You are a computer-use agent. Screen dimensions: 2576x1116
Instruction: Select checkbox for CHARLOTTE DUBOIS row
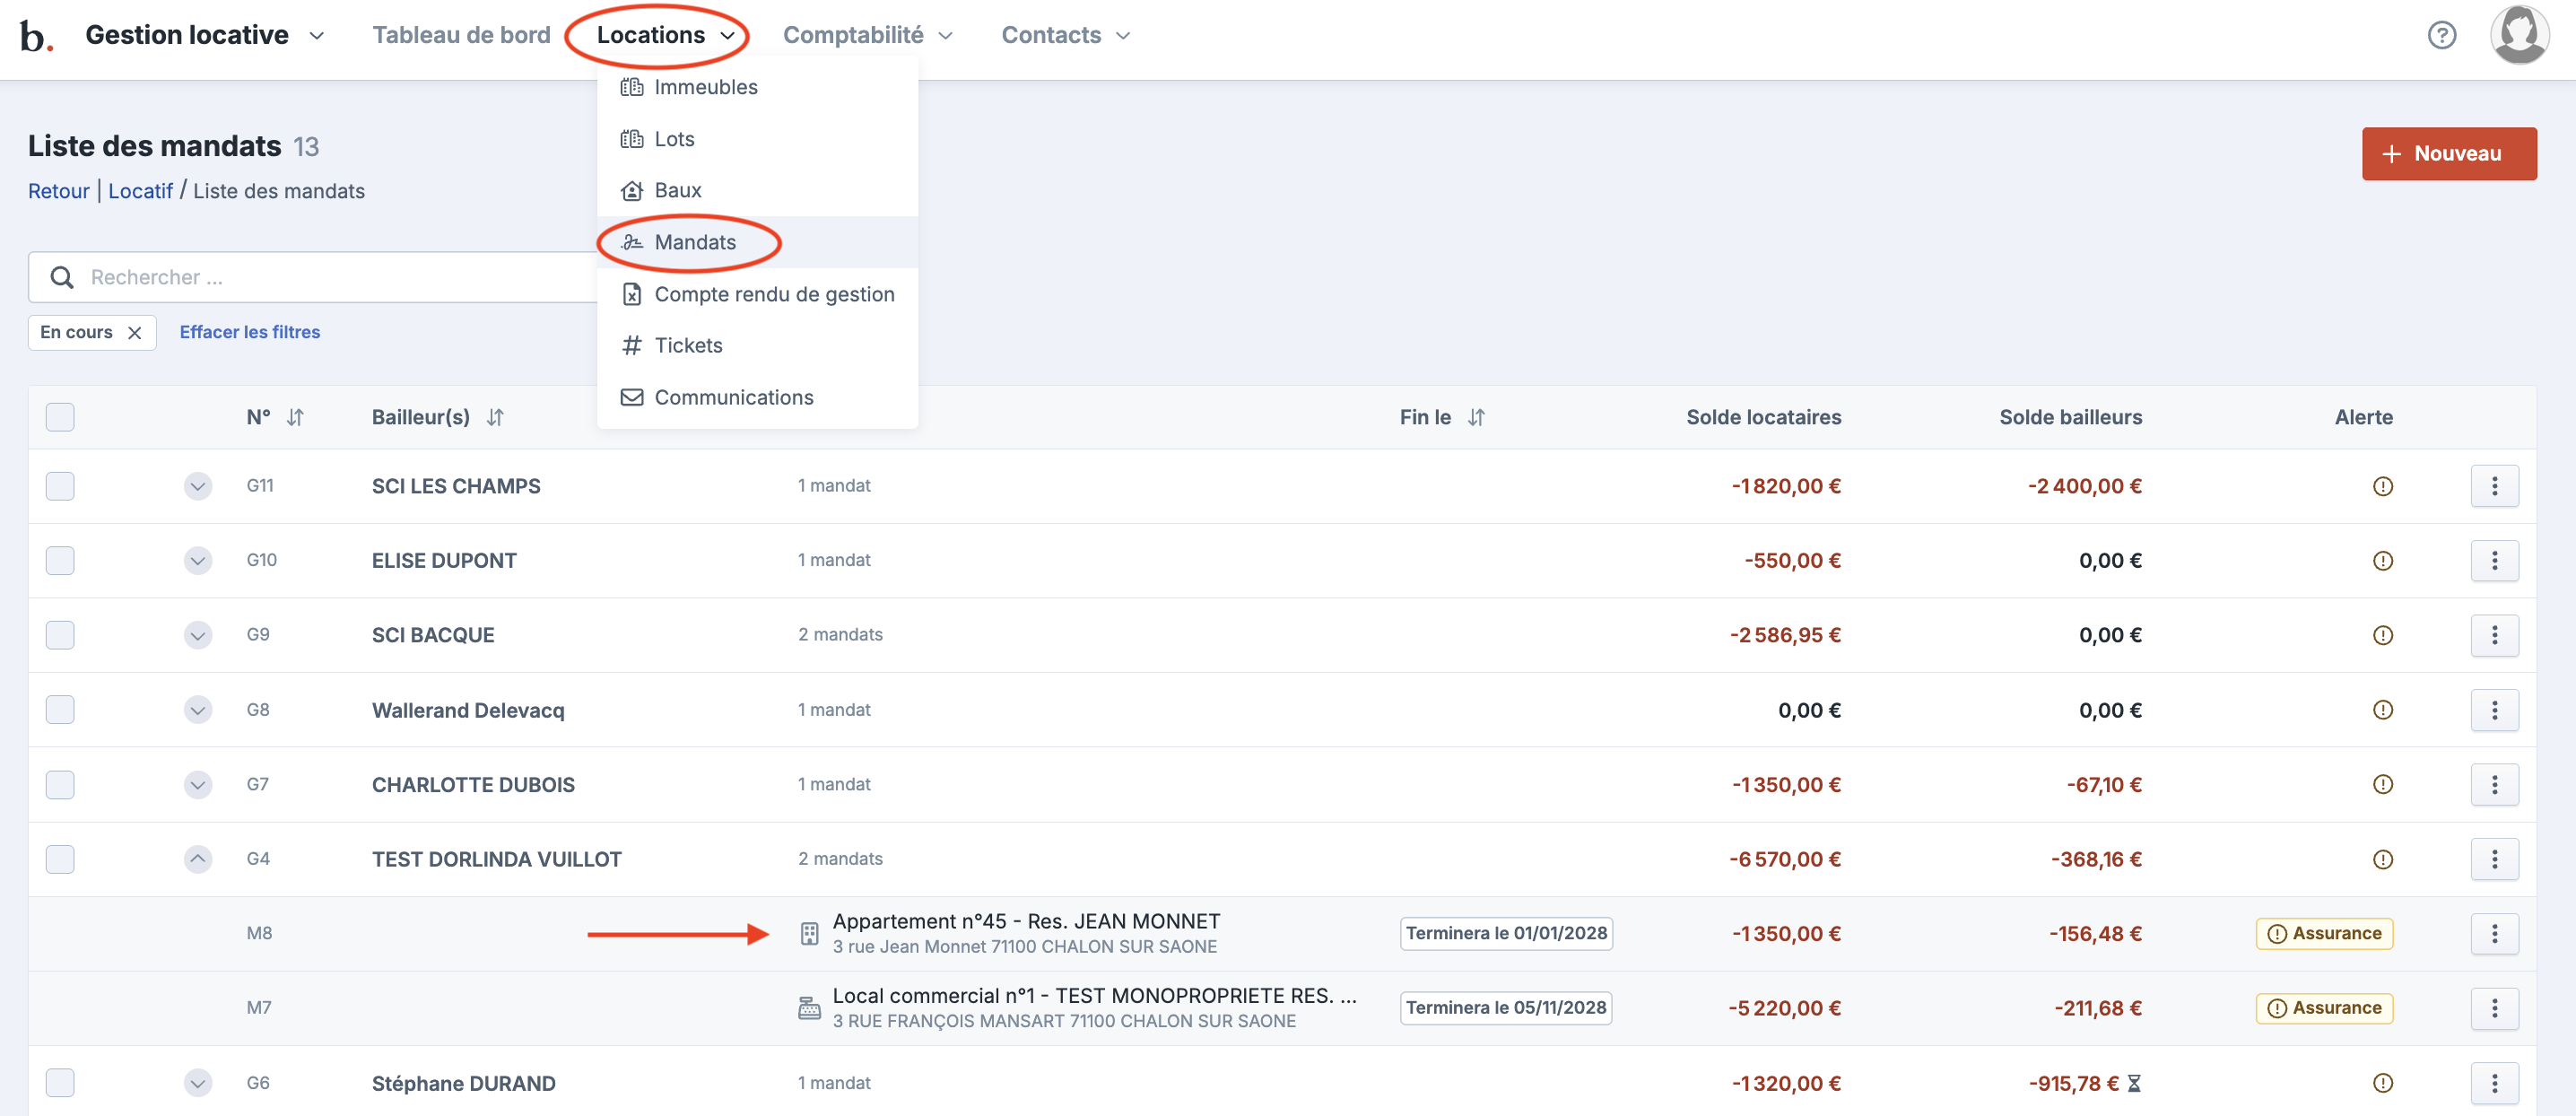coord(60,784)
